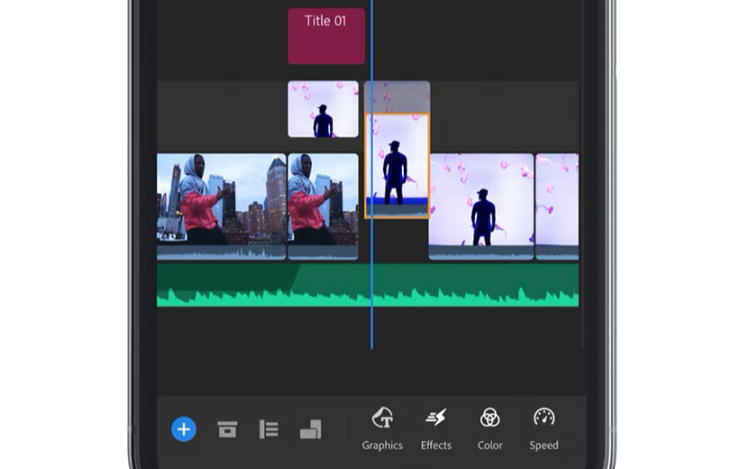Tap the orange-outlined selected clip
The width and height of the screenshot is (750, 469).
[398, 165]
